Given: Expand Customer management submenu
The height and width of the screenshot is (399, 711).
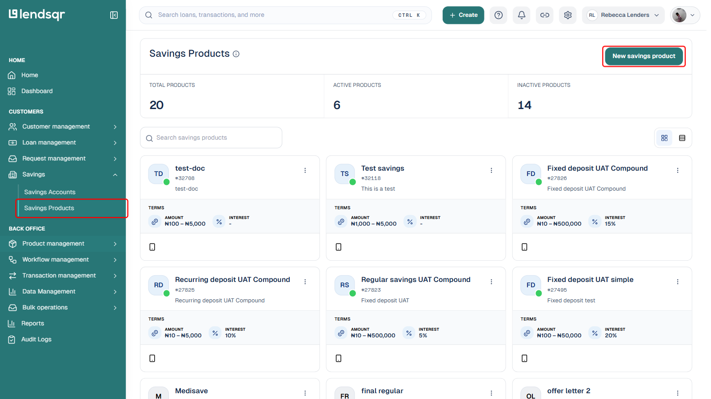Looking at the screenshot, I should [x=115, y=127].
